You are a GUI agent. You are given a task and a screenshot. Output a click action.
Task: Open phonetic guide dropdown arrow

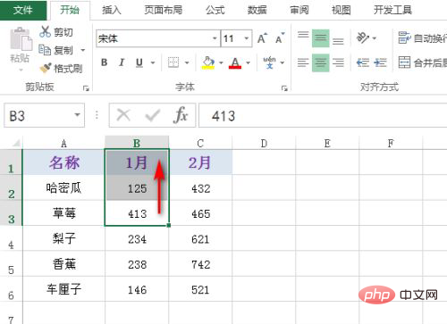[282, 62]
